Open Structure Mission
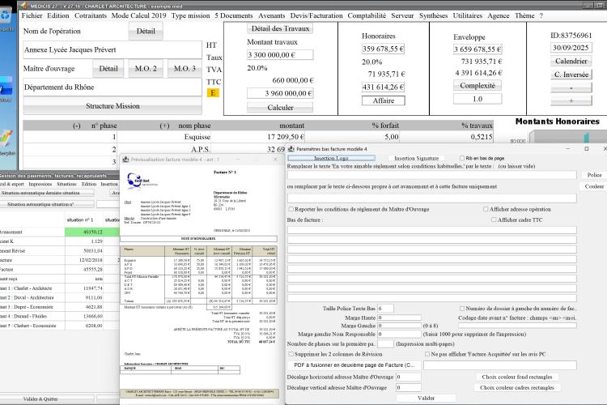 [112, 106]
